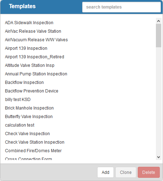
Task: Pick the calculation test template
Action: pyautogui.click(x=20, y=125)
